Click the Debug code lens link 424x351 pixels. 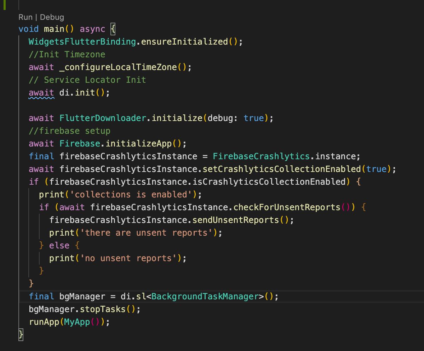pyautogui.click(x=52, y=17)
